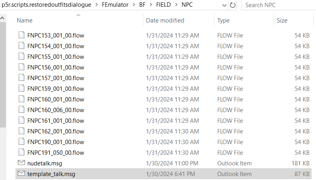Navigate to the FIELD breadcrumb folder
The width and height of the screenshot is (316, 180).
click(x=163, y=5)
